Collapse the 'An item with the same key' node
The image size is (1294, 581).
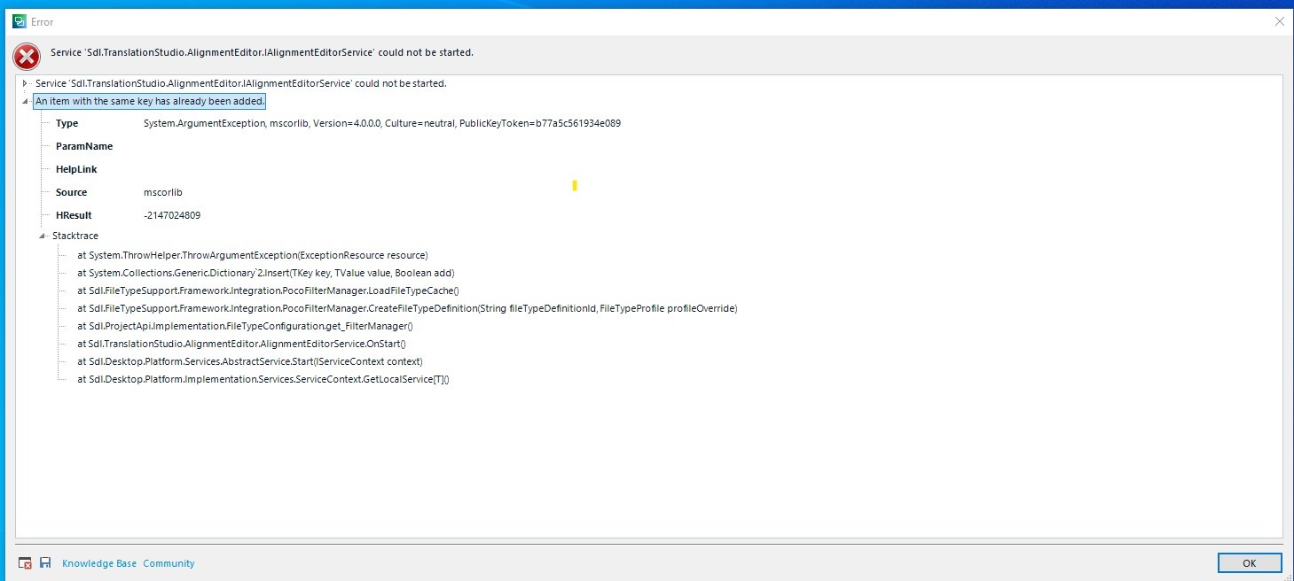pos(25,101)
